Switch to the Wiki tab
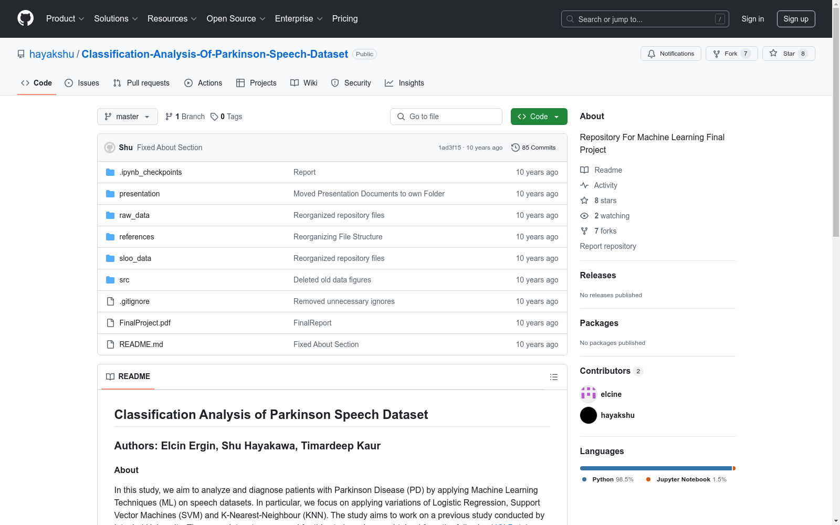 (304, 83)
